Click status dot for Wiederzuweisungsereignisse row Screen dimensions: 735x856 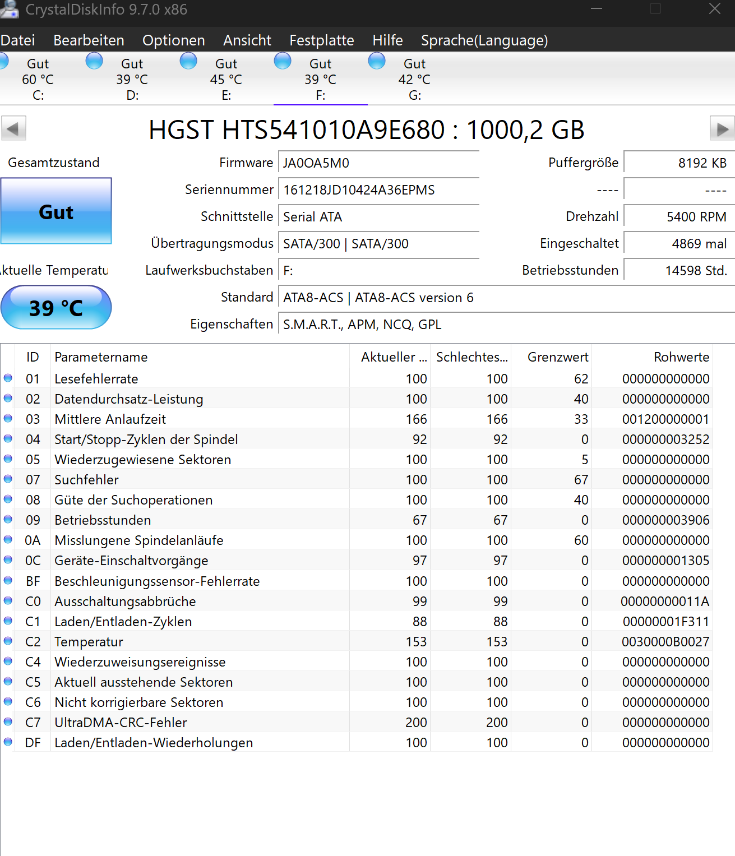8,661
